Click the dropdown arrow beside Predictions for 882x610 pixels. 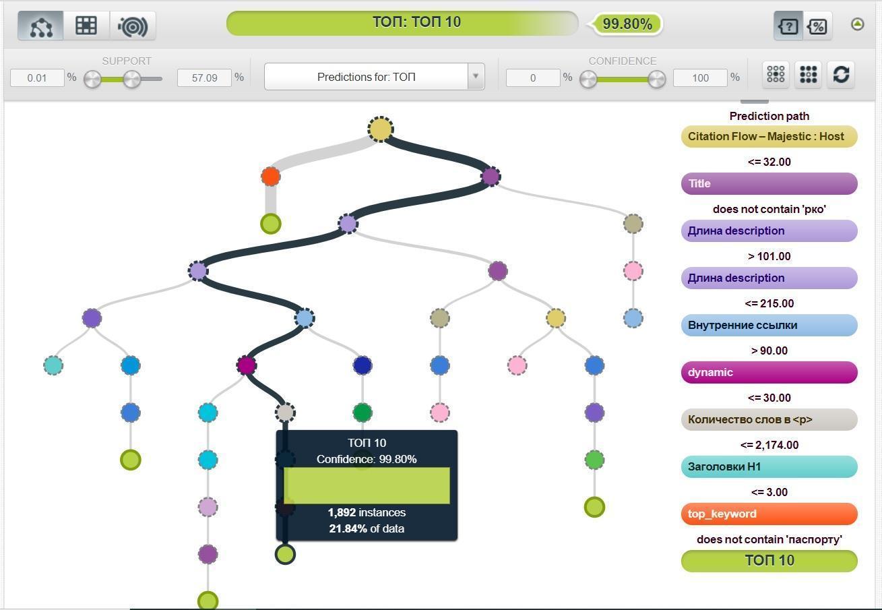click(x=476, y=77)
